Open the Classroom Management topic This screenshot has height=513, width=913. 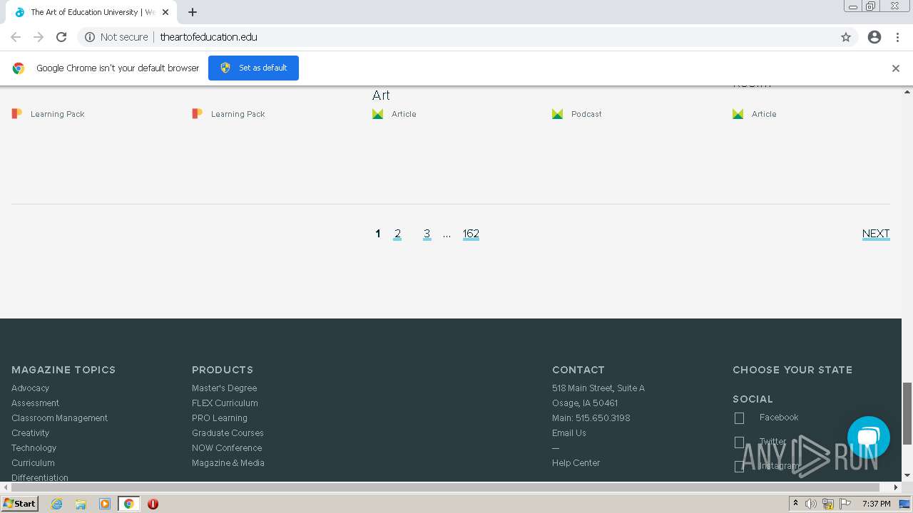tap(59, 418)
